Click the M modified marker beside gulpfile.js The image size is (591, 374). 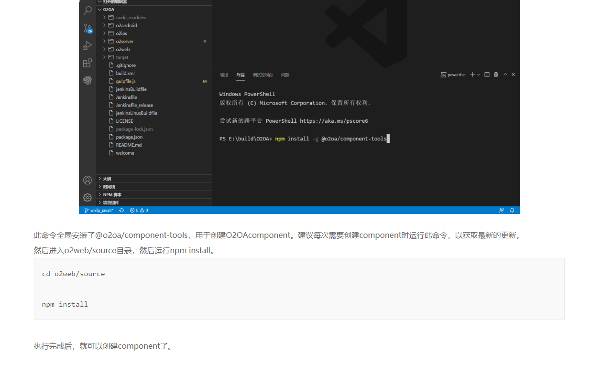click(205, 81)
